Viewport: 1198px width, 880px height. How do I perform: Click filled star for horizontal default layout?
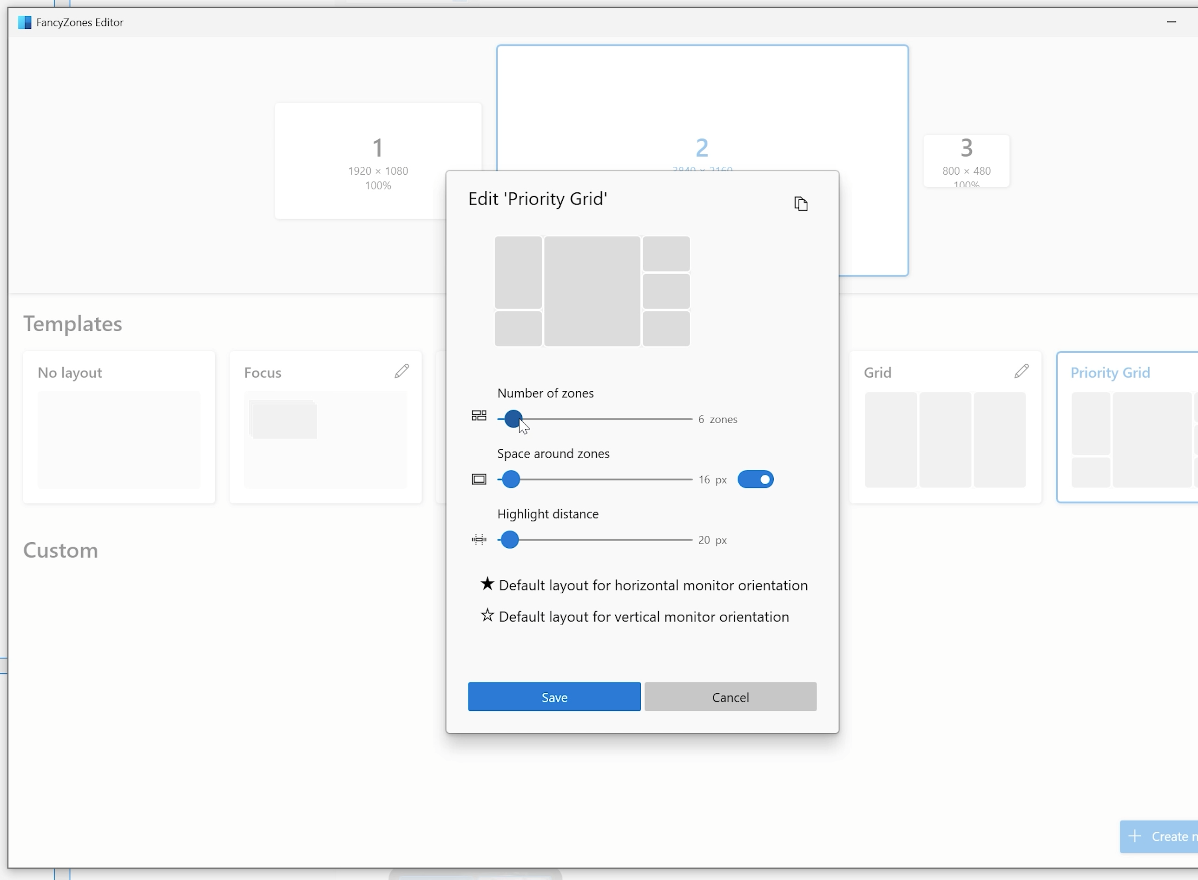487,584
